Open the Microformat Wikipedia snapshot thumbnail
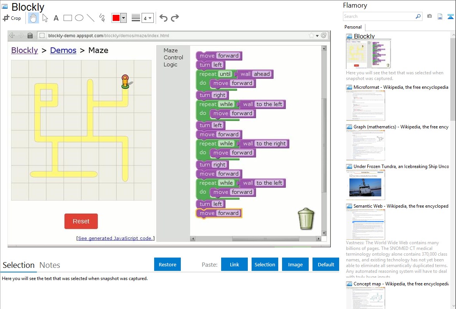 [x=365, y=106]
